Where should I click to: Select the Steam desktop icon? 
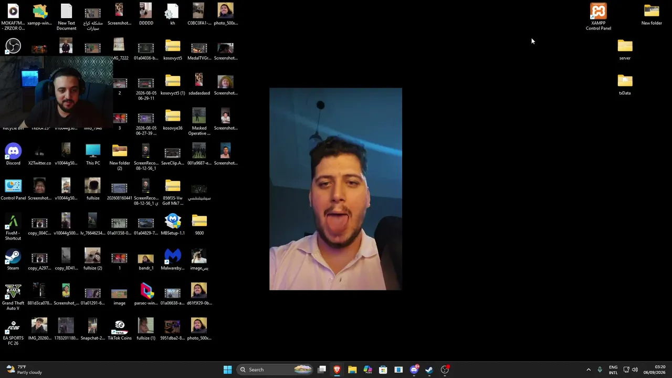pyautogui.click(x=13, y=260)
